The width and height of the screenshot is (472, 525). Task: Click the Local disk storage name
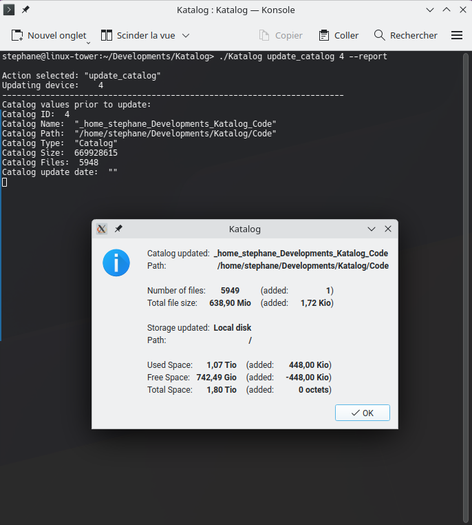coord(233,328)
